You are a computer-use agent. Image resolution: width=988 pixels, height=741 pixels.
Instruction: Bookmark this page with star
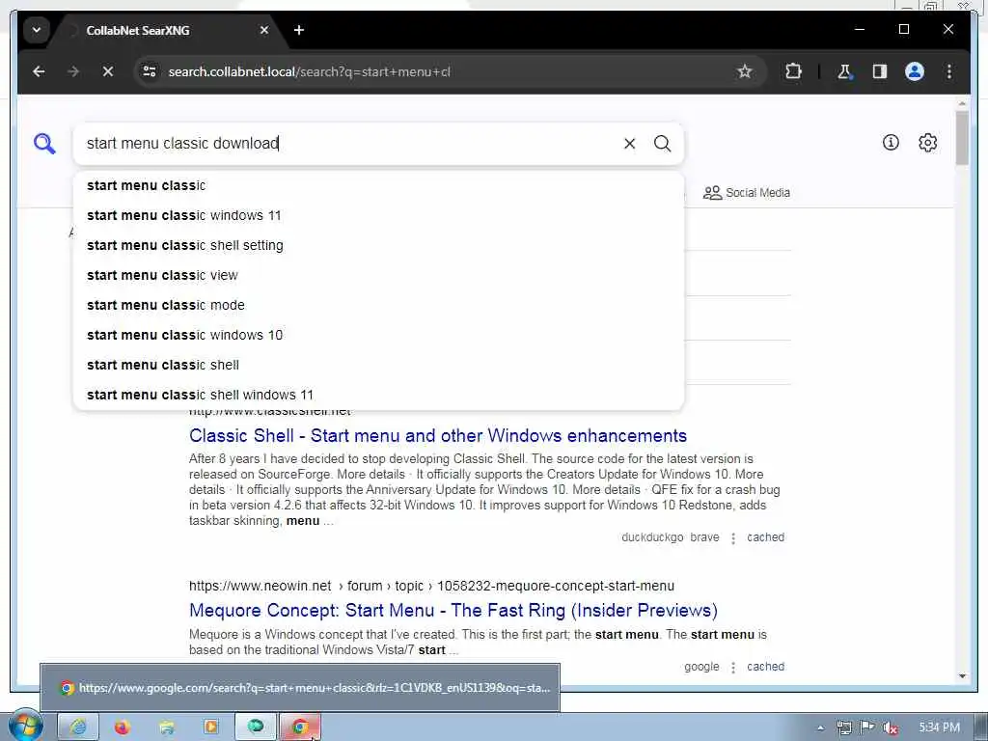point(745,71)
